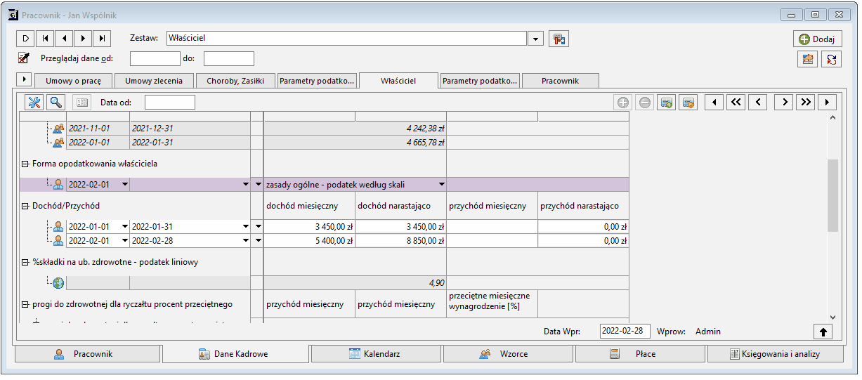Click the tab scroll arrow before Umowy o pracę

24,79
